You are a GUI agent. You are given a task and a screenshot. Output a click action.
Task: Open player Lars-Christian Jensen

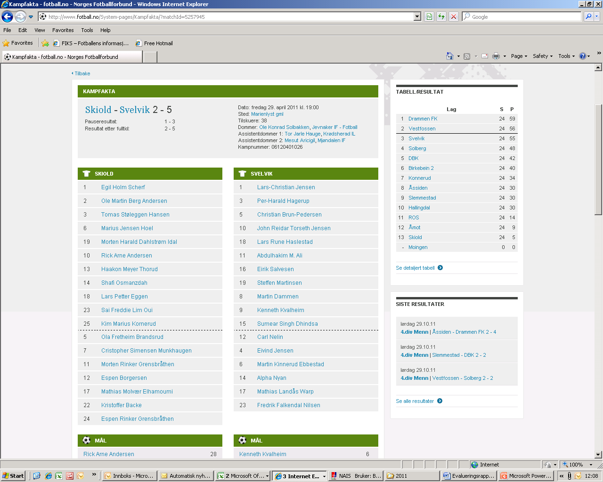tap(286, 187)
